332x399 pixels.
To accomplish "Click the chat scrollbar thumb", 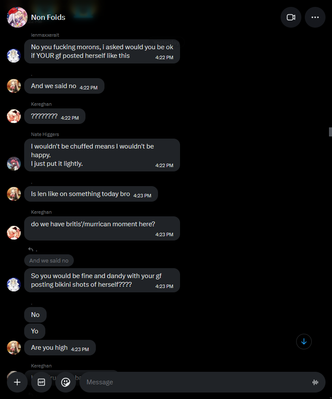I will point(330,132).
